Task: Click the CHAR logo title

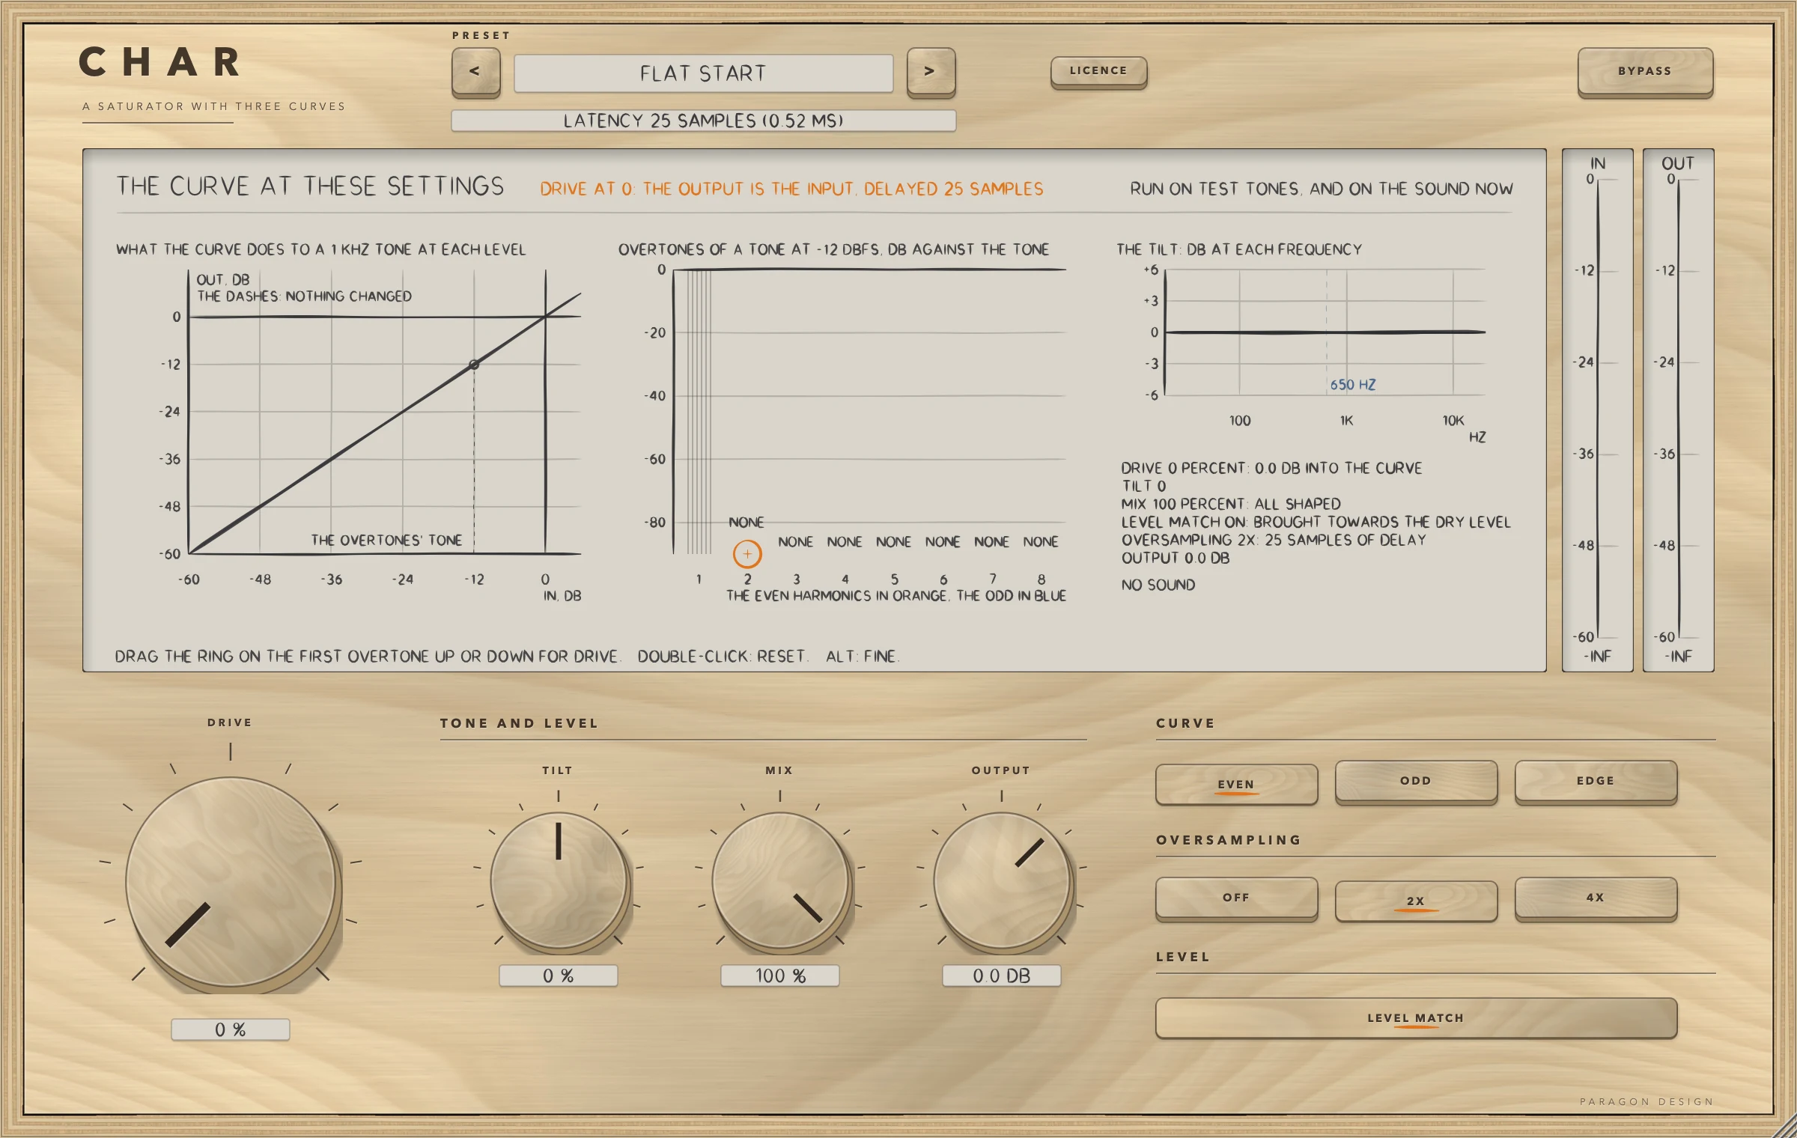Action: click(x=159, y=62)
